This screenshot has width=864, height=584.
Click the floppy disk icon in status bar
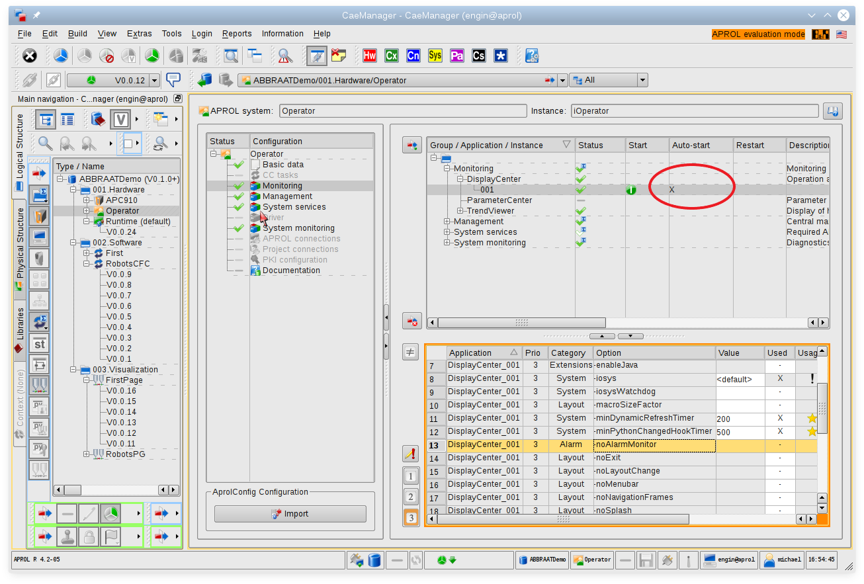click(x=646, y=560)
